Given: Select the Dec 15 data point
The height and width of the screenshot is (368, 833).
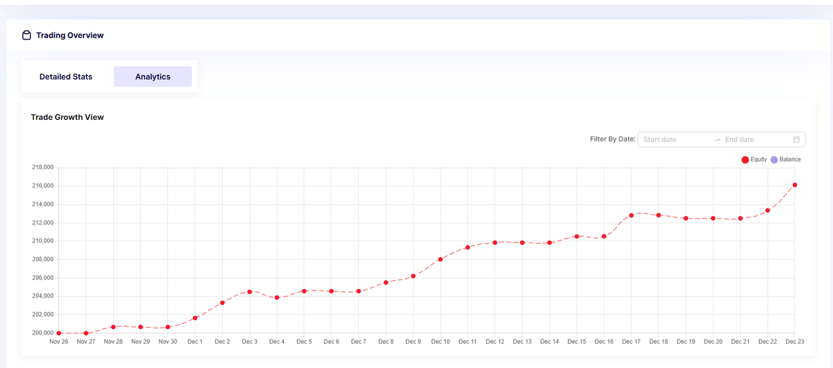Looking at the screenshot, I should click(x=577, y=236).
